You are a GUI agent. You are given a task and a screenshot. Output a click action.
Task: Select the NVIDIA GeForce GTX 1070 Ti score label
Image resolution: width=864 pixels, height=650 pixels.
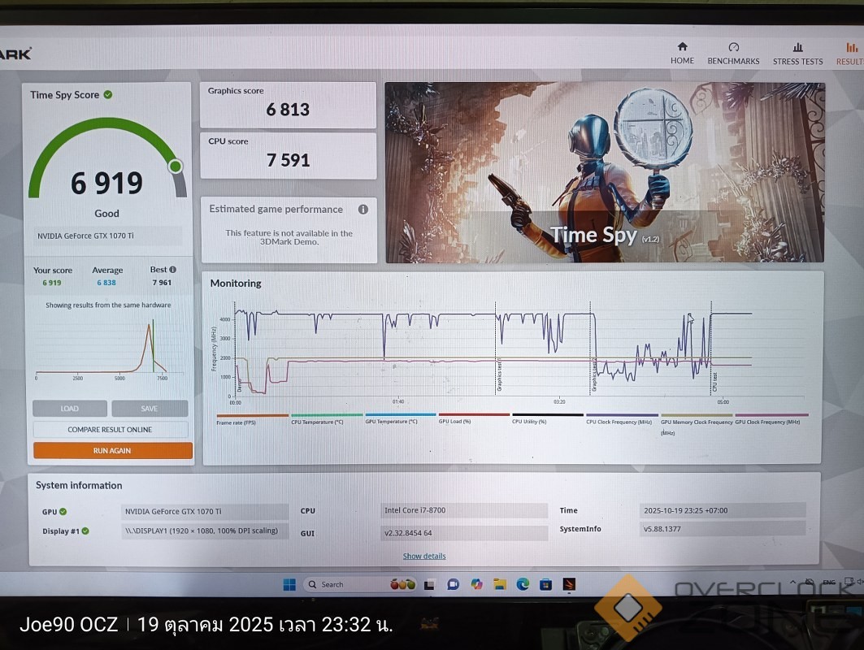(107, 236)
